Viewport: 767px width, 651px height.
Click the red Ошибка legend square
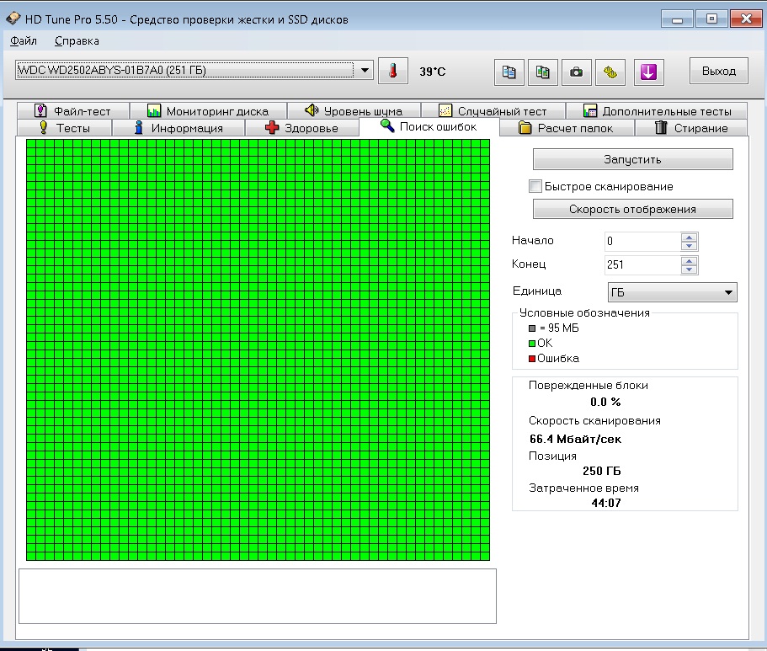point(532,359)
